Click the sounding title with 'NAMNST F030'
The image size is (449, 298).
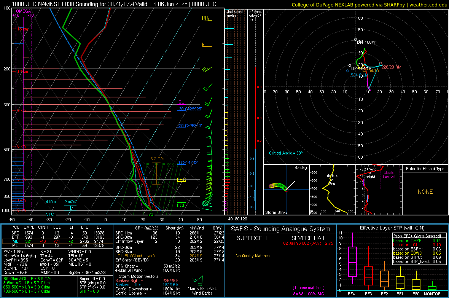coord(114,4)
